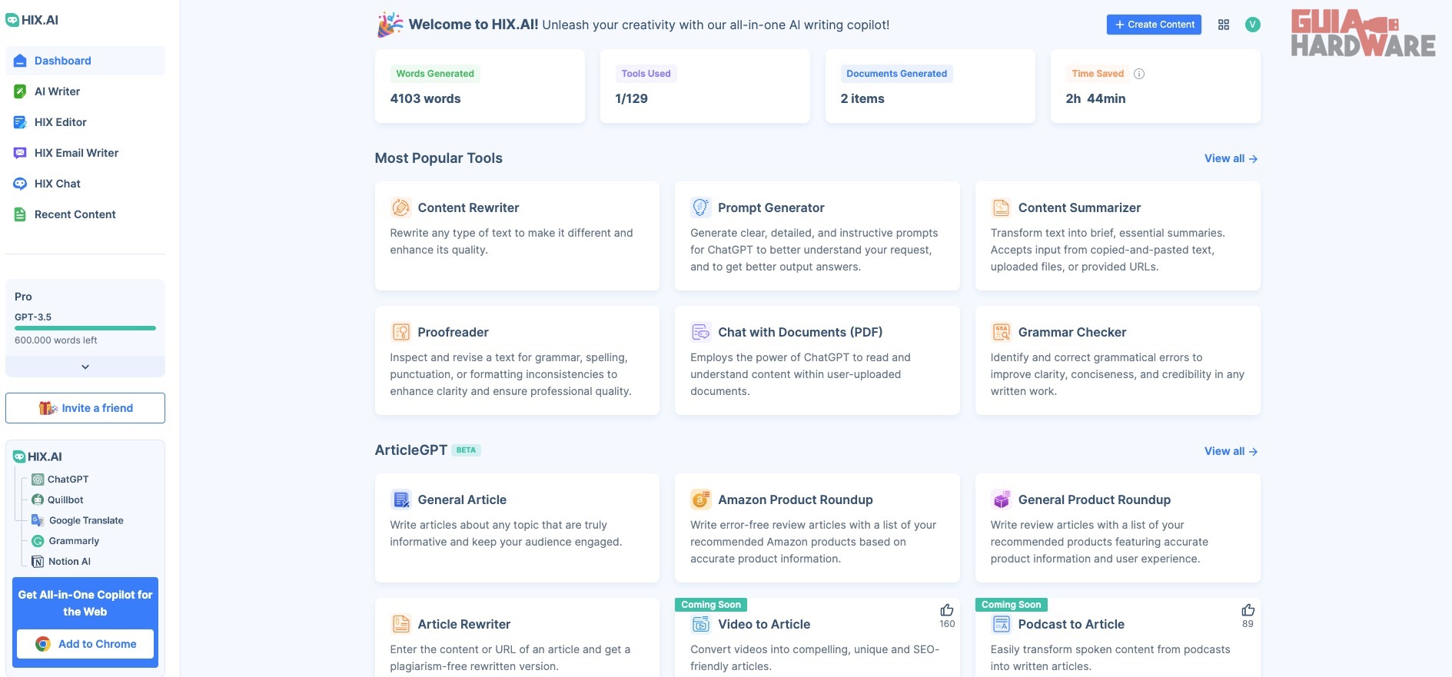Image resolution: width=1452 pixels, height=677 pixels.
Task: Click the Dashboard home icon
Action: coord(20,61)
